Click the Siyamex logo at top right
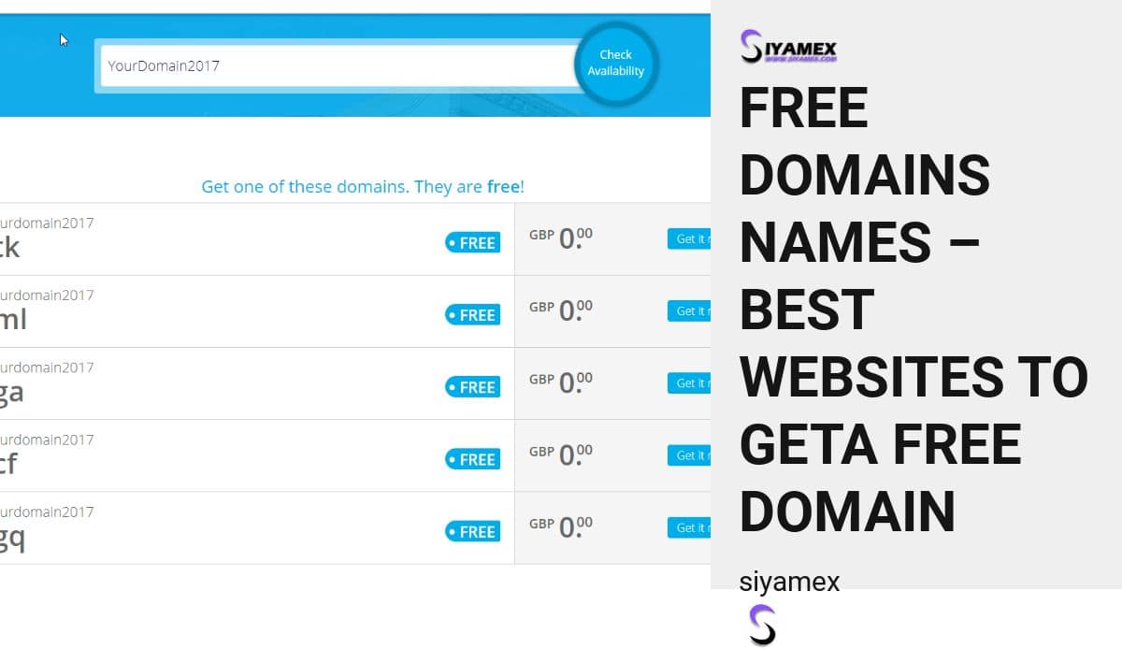This screenshot has width=1122, height=649. pyautogui.click(x=788, y=47)
